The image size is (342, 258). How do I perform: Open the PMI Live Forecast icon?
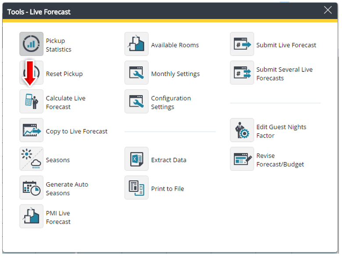click(32, 216)
